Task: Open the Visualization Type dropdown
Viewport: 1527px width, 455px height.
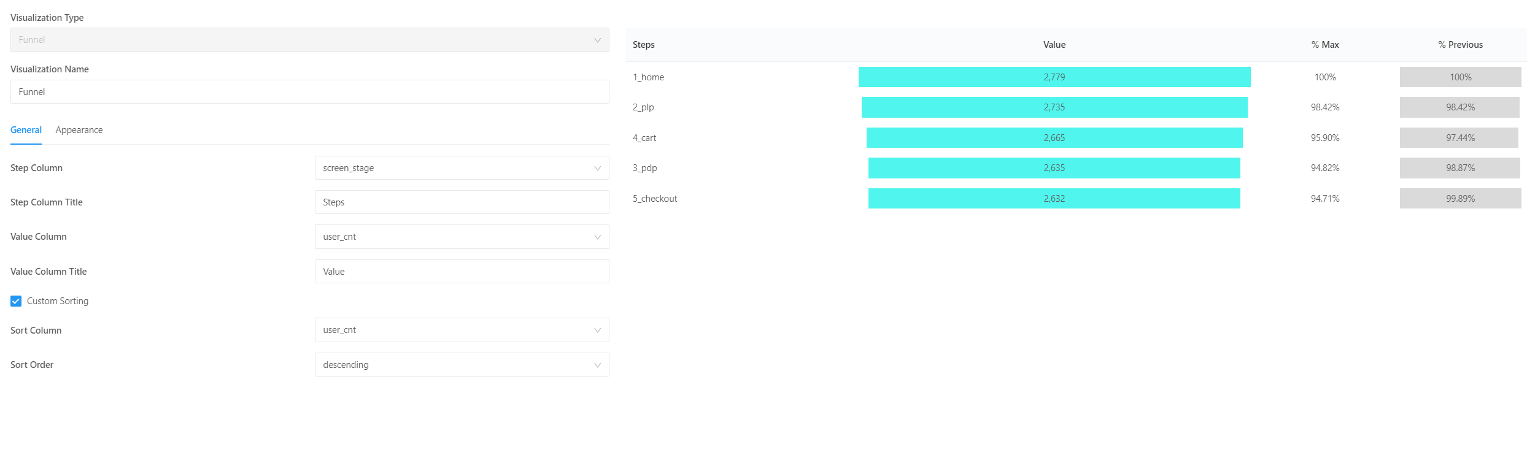Action: (309, 40)
